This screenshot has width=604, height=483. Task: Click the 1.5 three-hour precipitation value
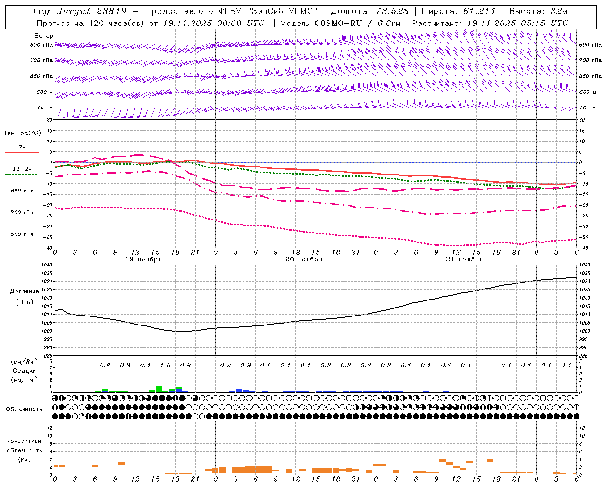click(x=165, y=366)
